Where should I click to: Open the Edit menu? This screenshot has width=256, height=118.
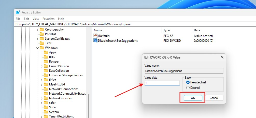pos(26,19)
